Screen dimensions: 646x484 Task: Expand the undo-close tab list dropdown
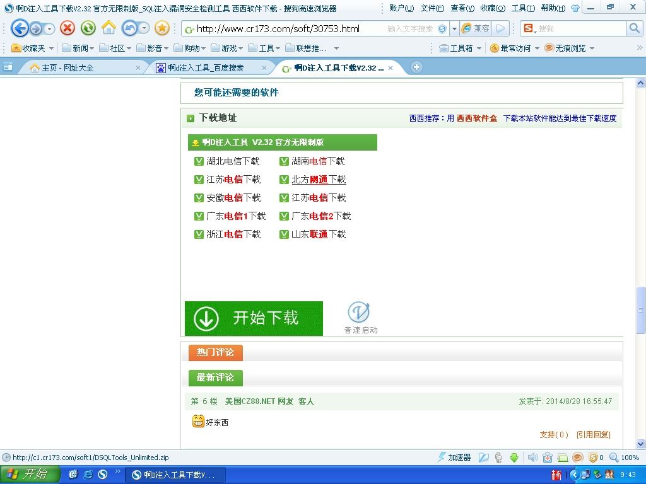(x=144, y=28)
